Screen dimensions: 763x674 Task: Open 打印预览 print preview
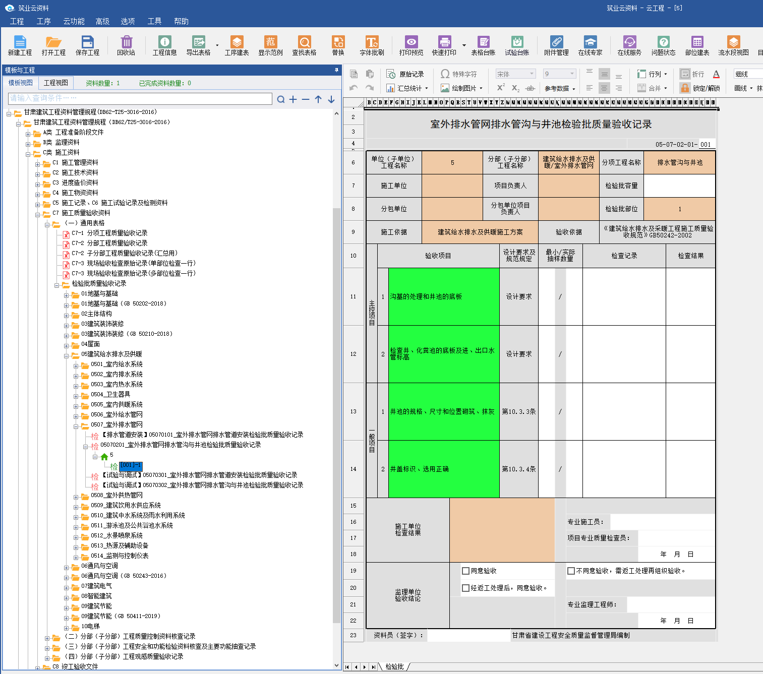412,45
